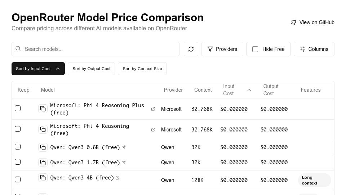Open the Providers filter dropdown
Screen dimensions: 346x195
point(222,49)
